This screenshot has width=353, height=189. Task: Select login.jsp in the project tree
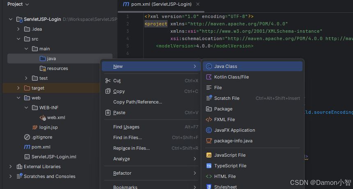[x=48, y=127]
